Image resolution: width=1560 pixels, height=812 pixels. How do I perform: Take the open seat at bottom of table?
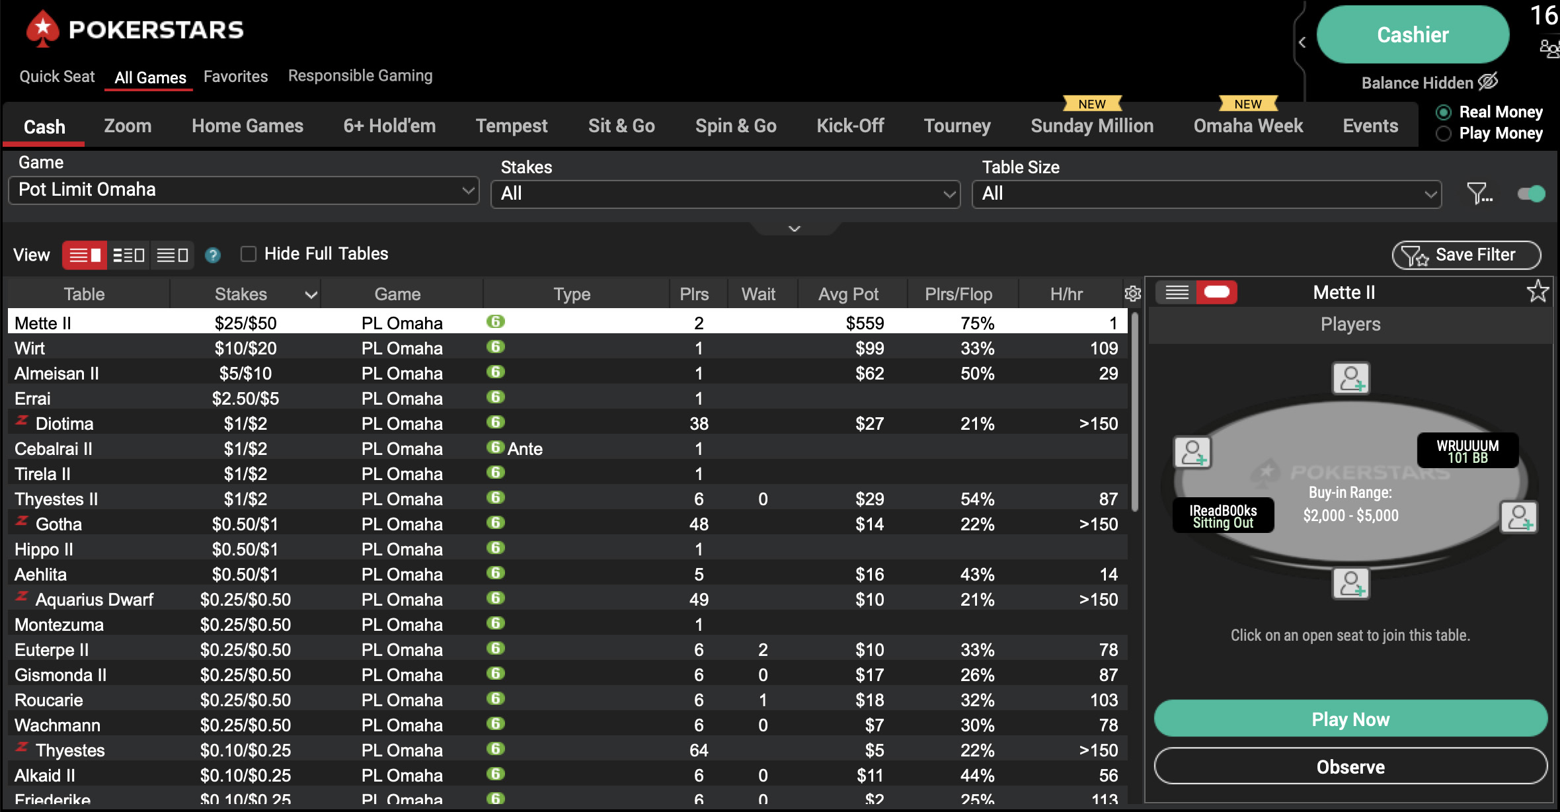pos(1350,585)
